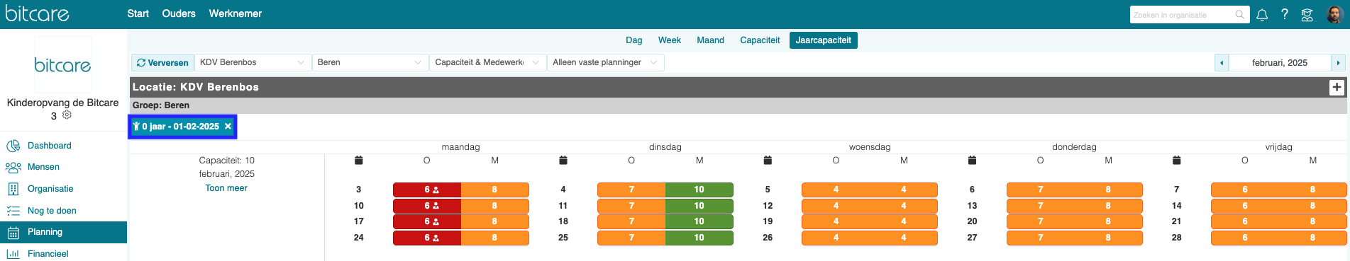Select the red maandag 3 occupancy bar
Image resolution: width=1350 pixels, height=261 pixels.
pos(427,190)
